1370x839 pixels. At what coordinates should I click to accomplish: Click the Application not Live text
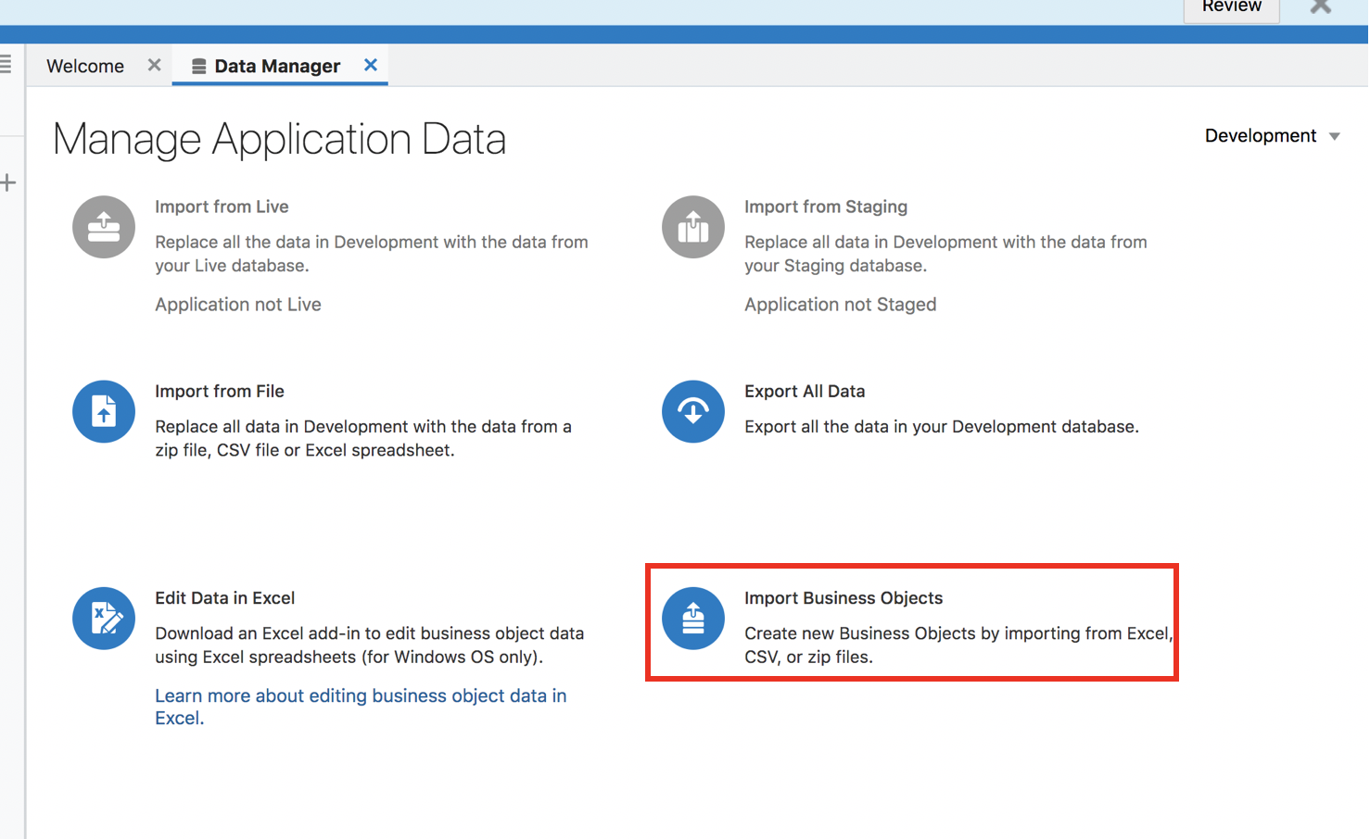(x=238, y=305)
